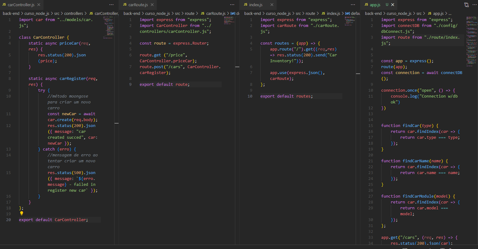Screen dimensions: 478x249
Task: Click 'class CarController {' line
Action: 44,37
